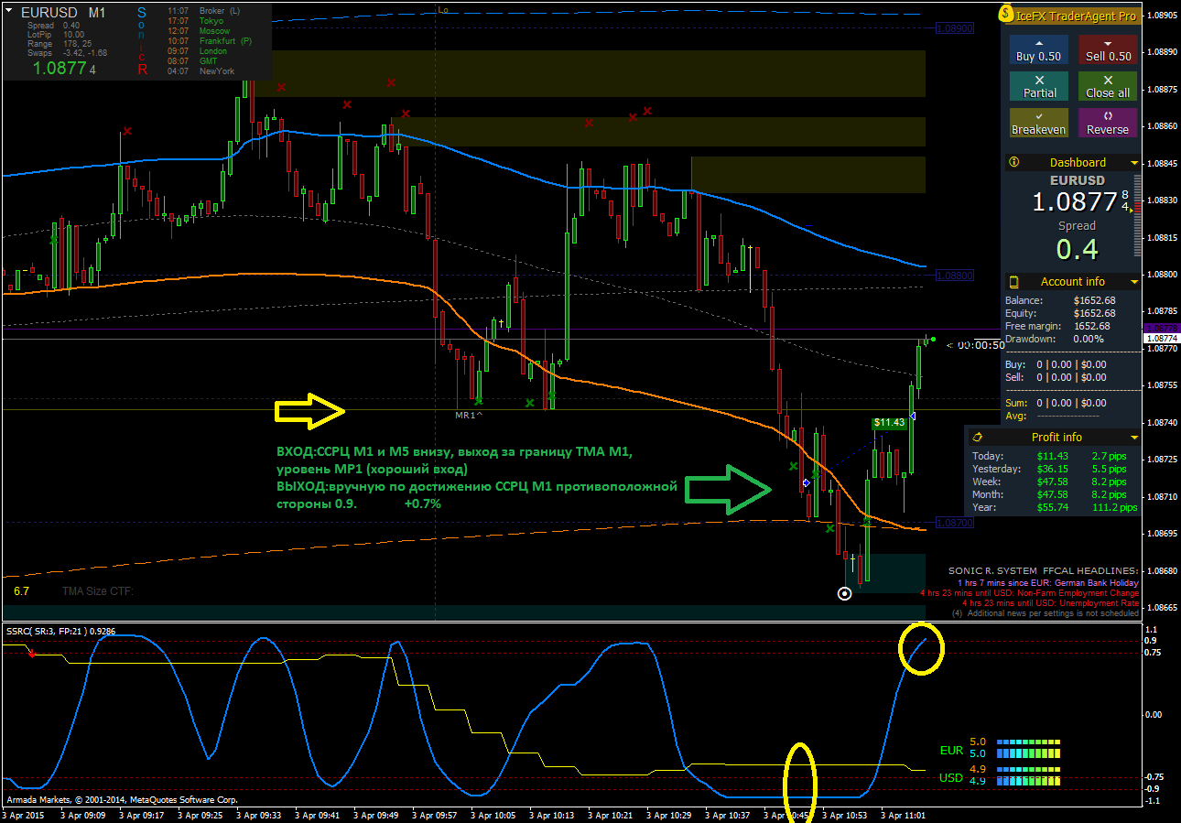Click the white circle marker below candles
This screenshot has width=1181, height=823.
click(x=845, y=593)
